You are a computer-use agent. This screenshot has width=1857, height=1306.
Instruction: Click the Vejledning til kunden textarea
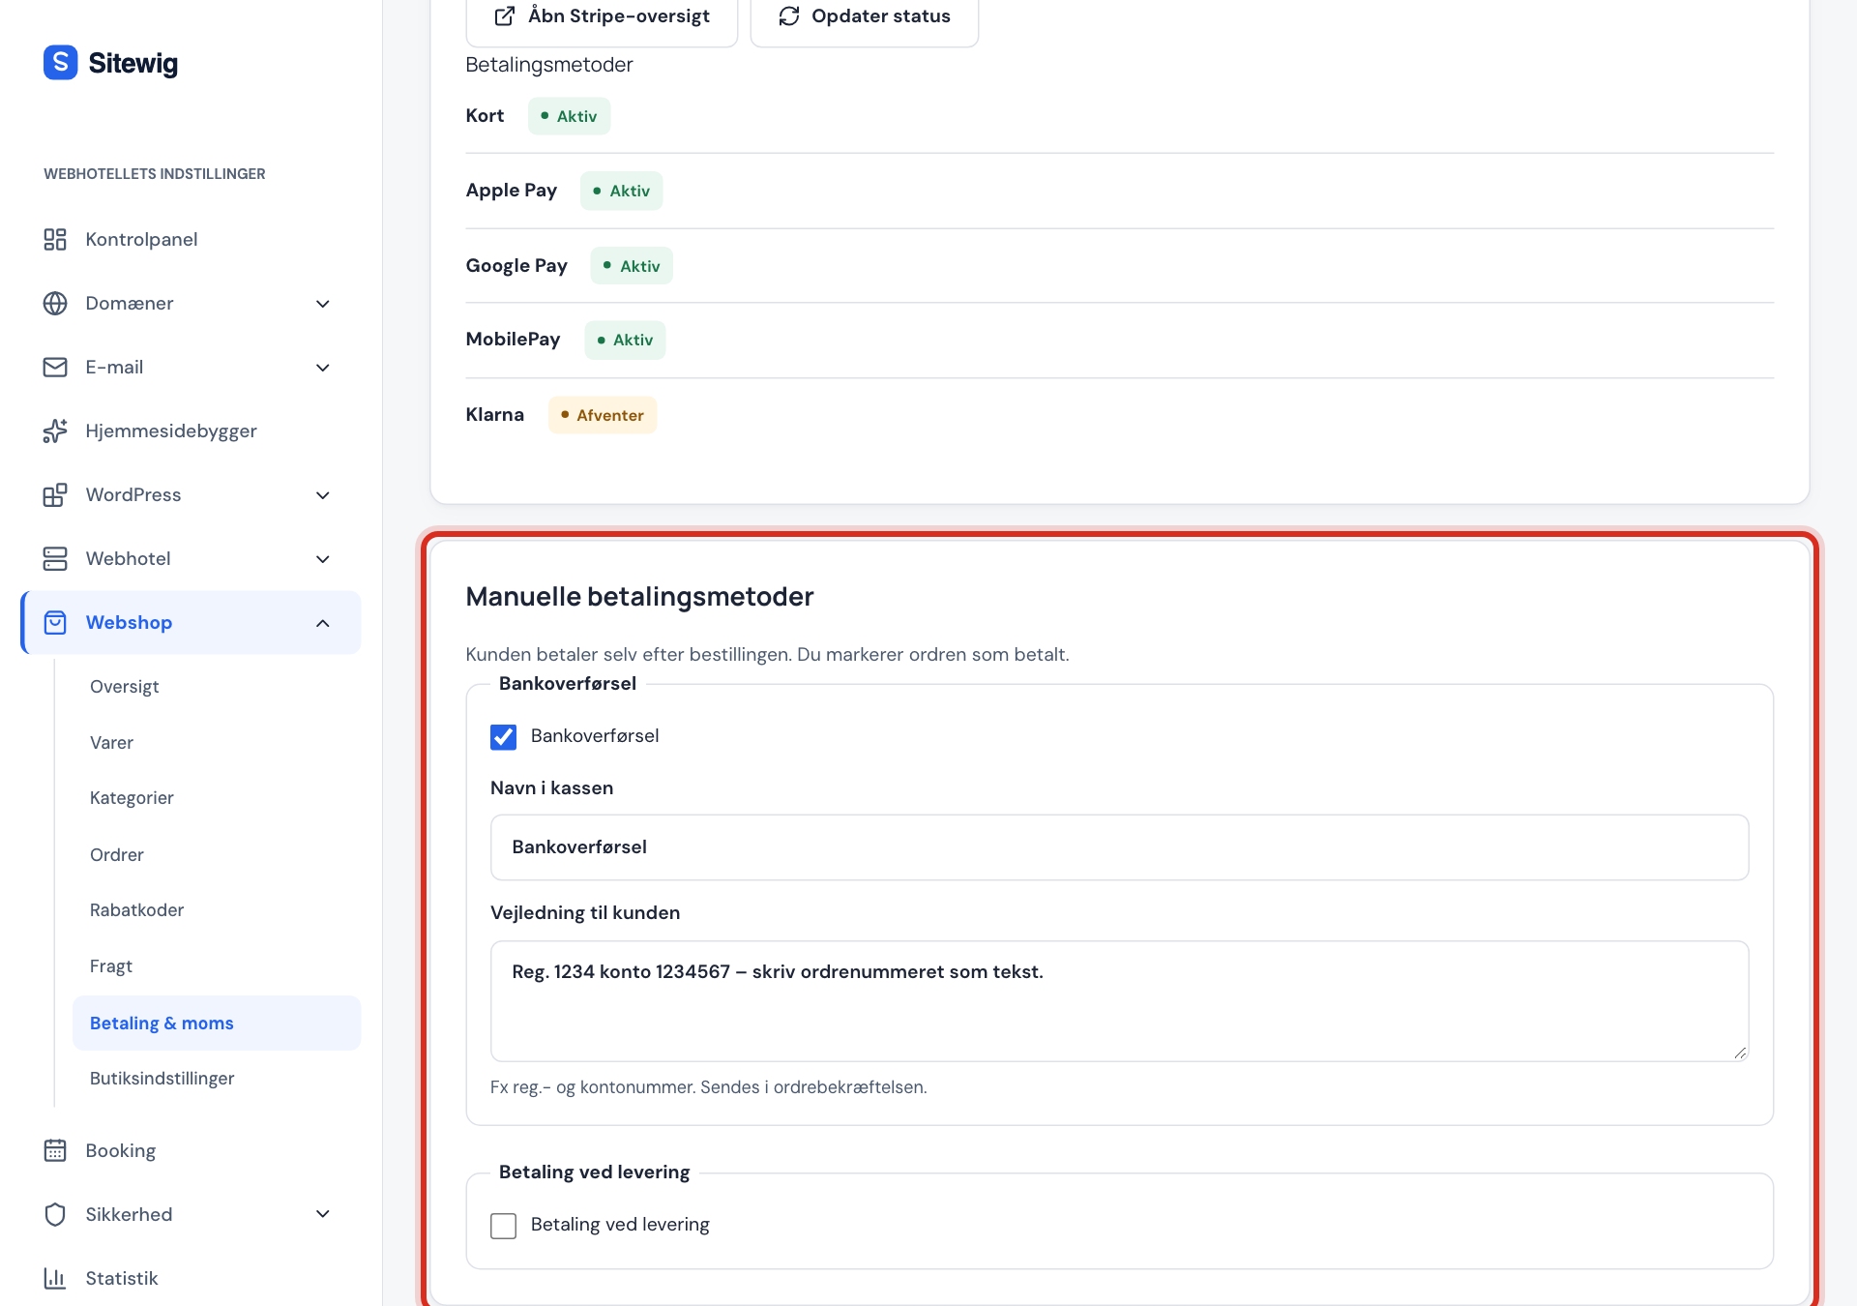coord(1119,1001)
